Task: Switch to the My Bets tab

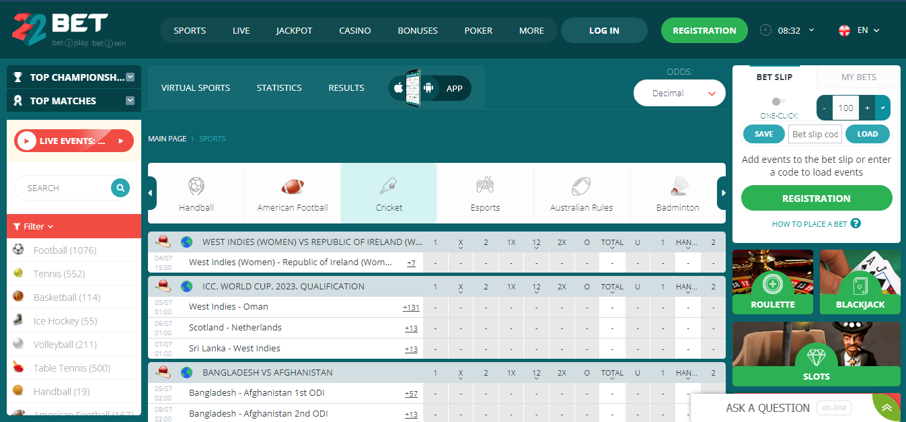Action: (x=859, y=77)
